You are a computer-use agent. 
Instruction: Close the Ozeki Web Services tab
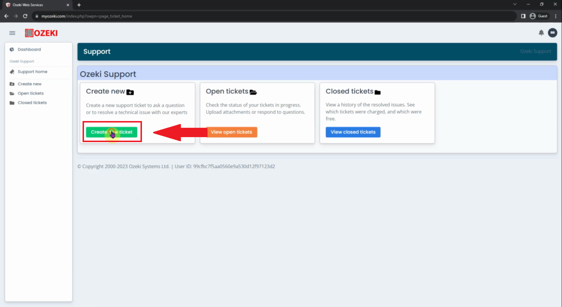click(68, 5)
